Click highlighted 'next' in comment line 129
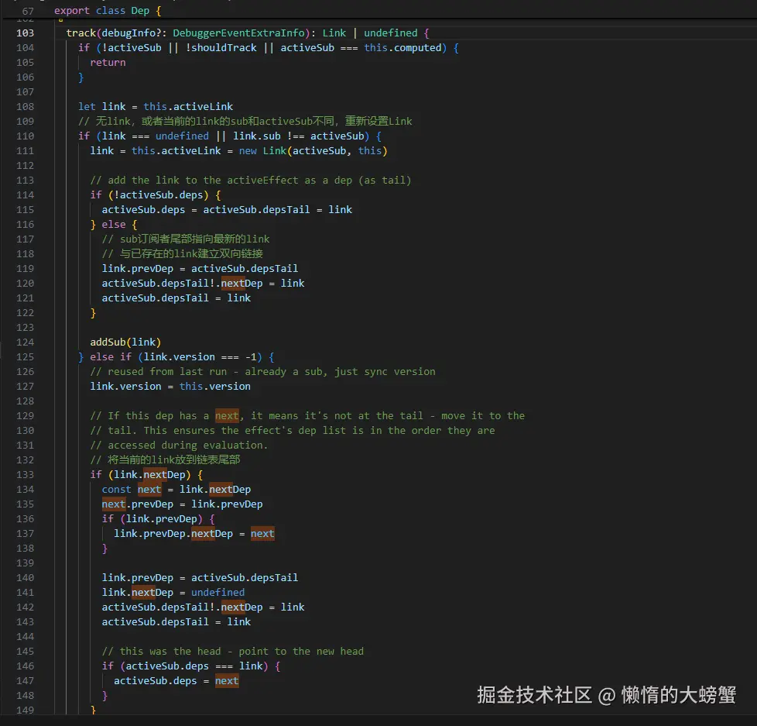Viewport: 757px width, 726px height. (227, 415)
